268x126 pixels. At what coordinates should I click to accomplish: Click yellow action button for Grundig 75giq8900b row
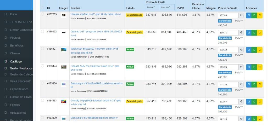(260, 102)
